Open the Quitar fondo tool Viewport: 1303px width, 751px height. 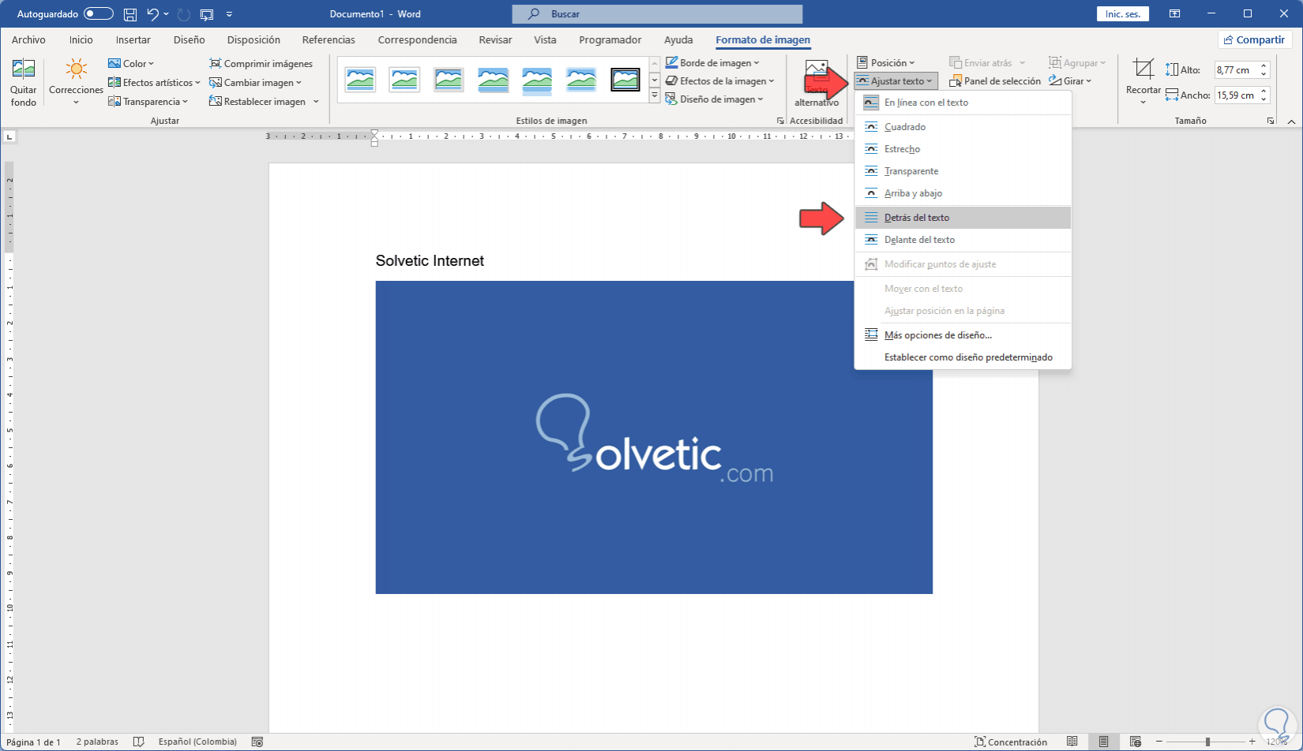pyautogui.click(x=24, y=83)
